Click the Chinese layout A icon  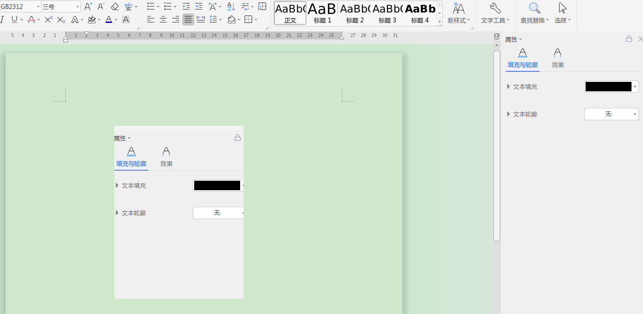click(212, 6)
